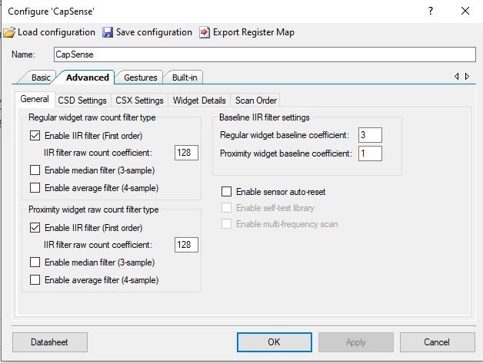483x363 pixels.
Task: Switch to the Basic tab
Action: click(x=41, y=78)
